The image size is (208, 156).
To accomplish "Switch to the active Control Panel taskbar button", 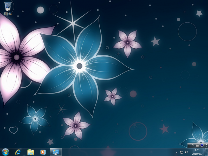I will [x=56, y=152].
